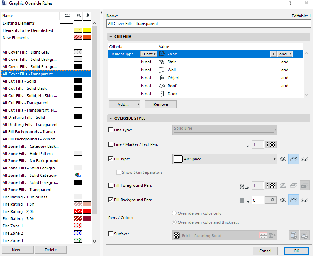The height and width of the screenshot is (256, 313).
Task: Click the New... rule button
Action: point(18,250)
